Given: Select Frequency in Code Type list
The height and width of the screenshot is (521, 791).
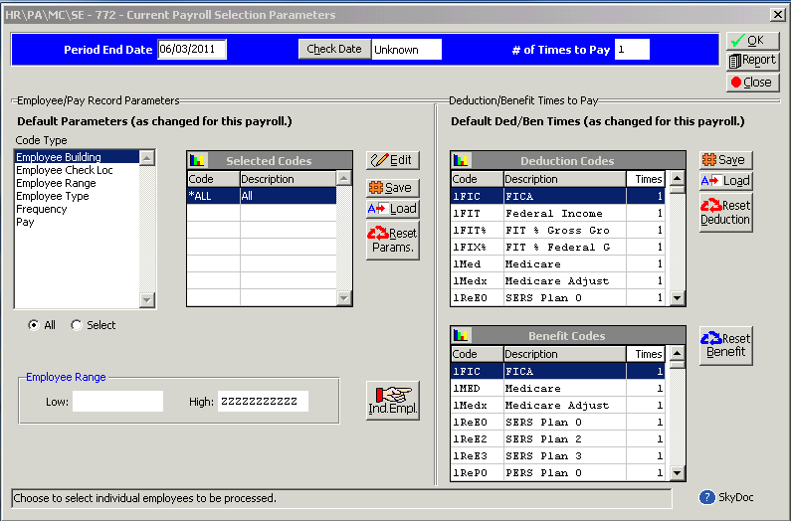Looking at the screenshot, I should click(x=42, y=209).
